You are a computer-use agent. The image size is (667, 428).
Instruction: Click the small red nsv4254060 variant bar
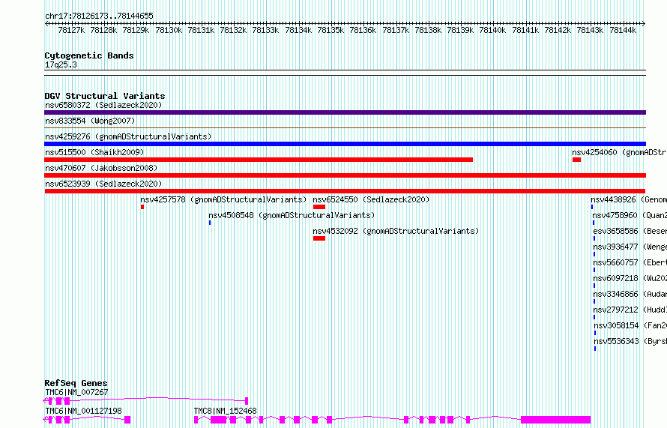[x=576, y=160]
